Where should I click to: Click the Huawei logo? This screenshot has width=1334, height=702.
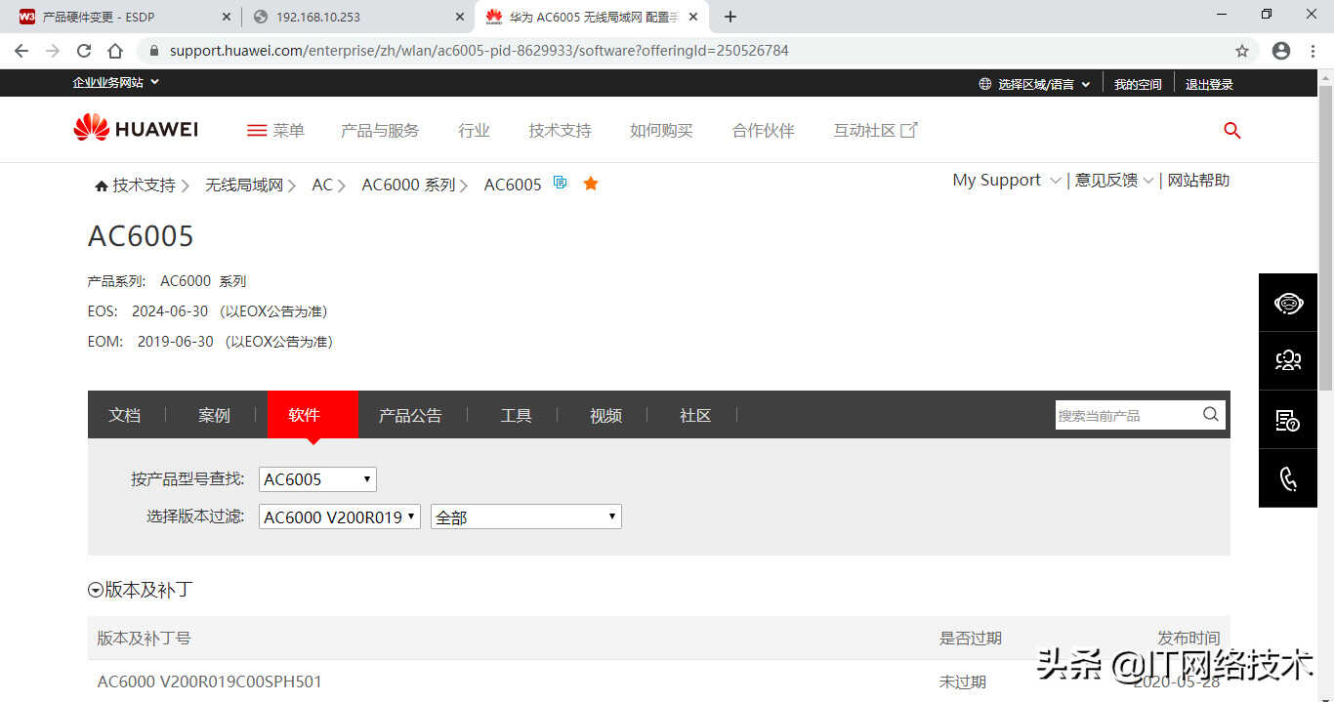click(136, 128)
